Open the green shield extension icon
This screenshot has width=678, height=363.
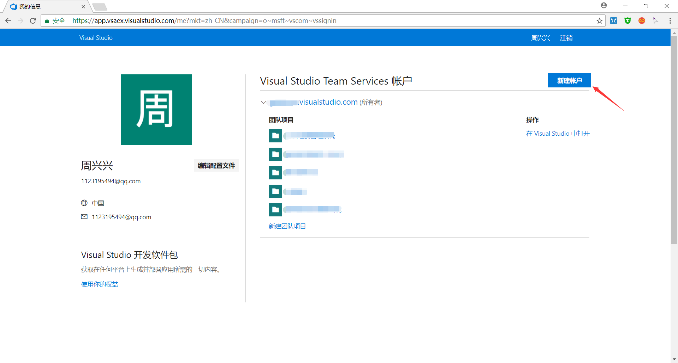pyautogui.click(x=628, y=21)
